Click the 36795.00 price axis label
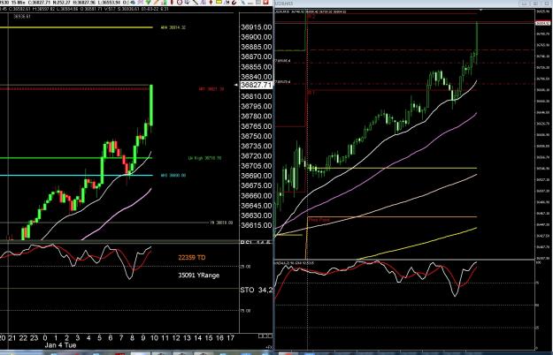This screenshot has width=553, height=355. click(256, 106)
